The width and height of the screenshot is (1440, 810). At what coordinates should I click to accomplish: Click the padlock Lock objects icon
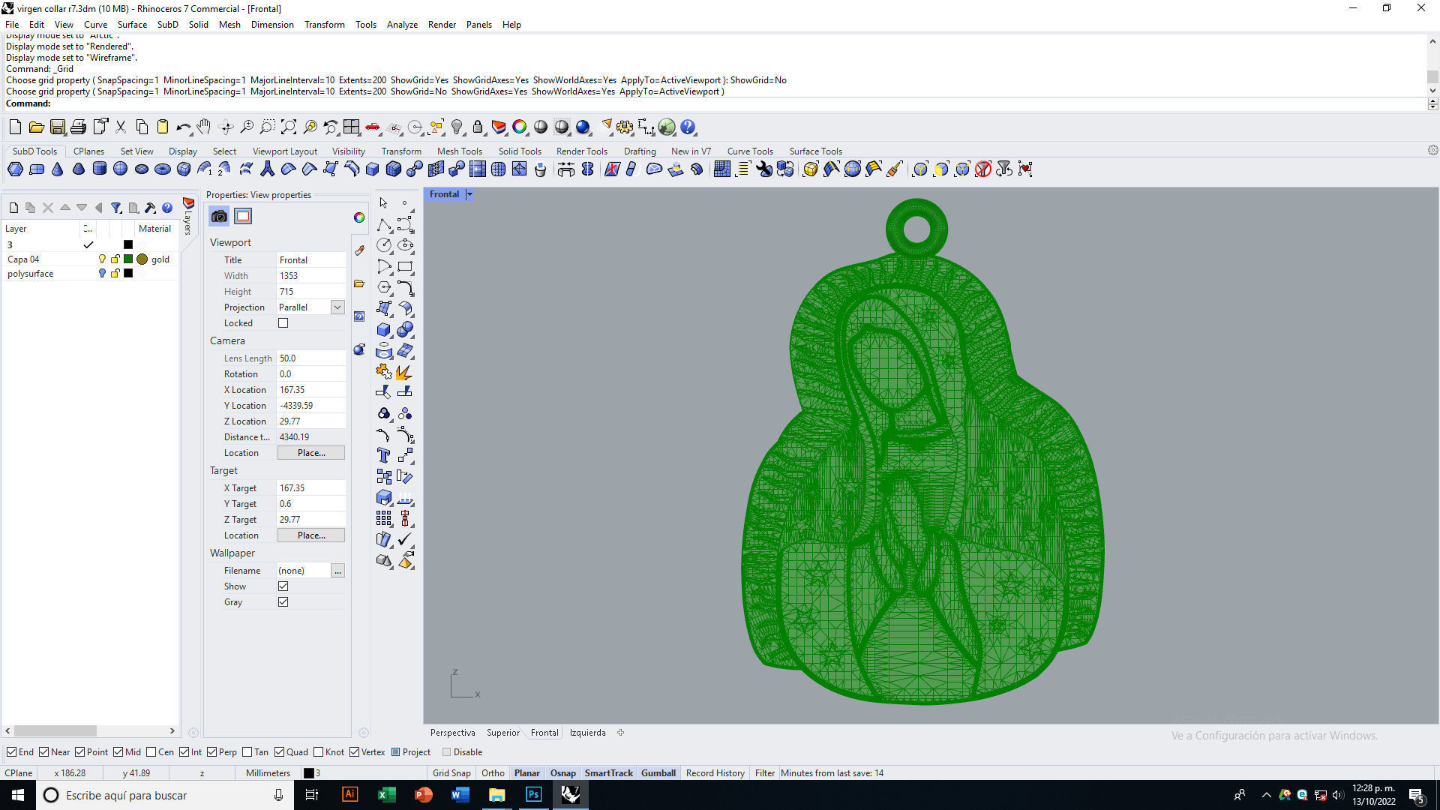[478, 127]
